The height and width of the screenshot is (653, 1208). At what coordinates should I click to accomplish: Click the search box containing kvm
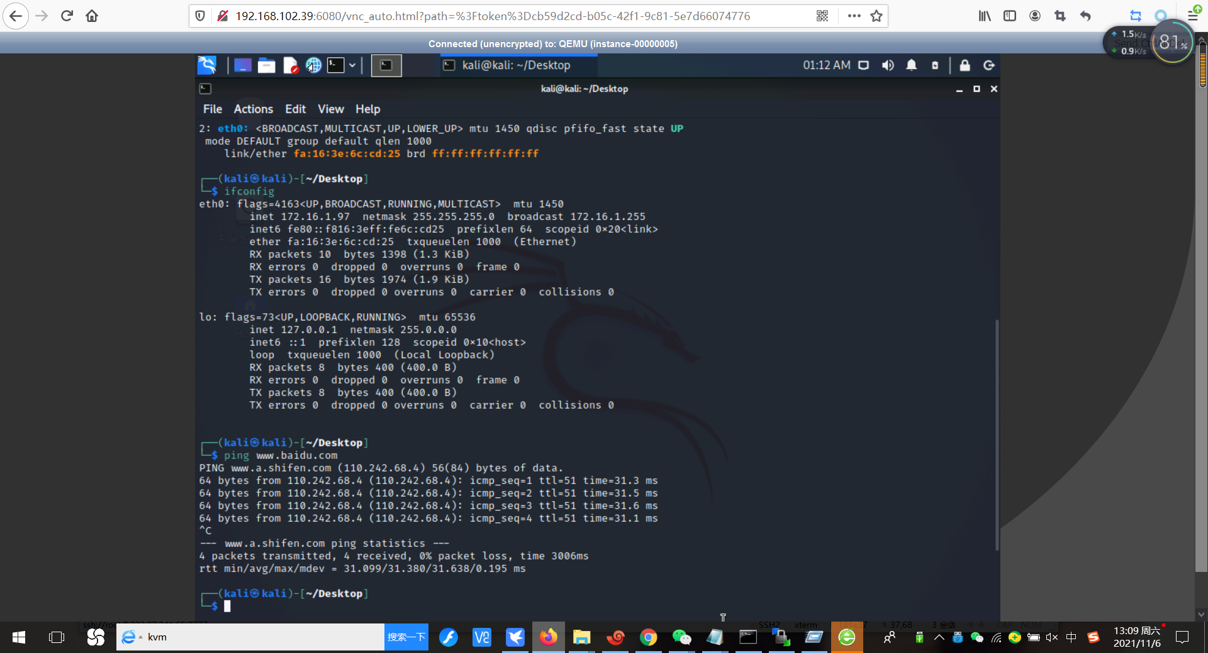(250, 637)
